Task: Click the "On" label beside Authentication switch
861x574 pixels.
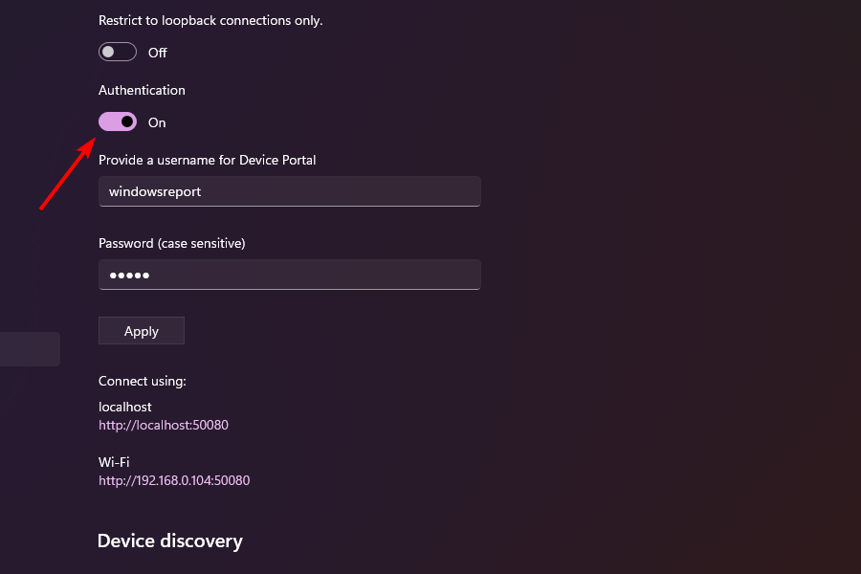Action: click(x=157, y=122)
